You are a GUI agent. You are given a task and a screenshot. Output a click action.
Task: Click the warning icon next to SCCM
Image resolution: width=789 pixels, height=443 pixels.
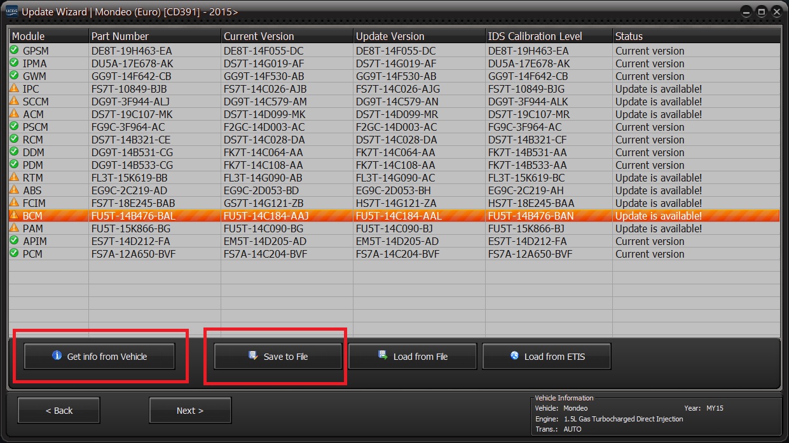tap(14, 101)
